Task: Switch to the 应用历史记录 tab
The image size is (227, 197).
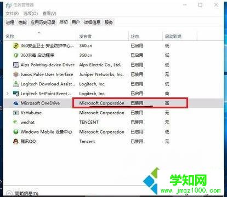Action: [x=43, y=22]
